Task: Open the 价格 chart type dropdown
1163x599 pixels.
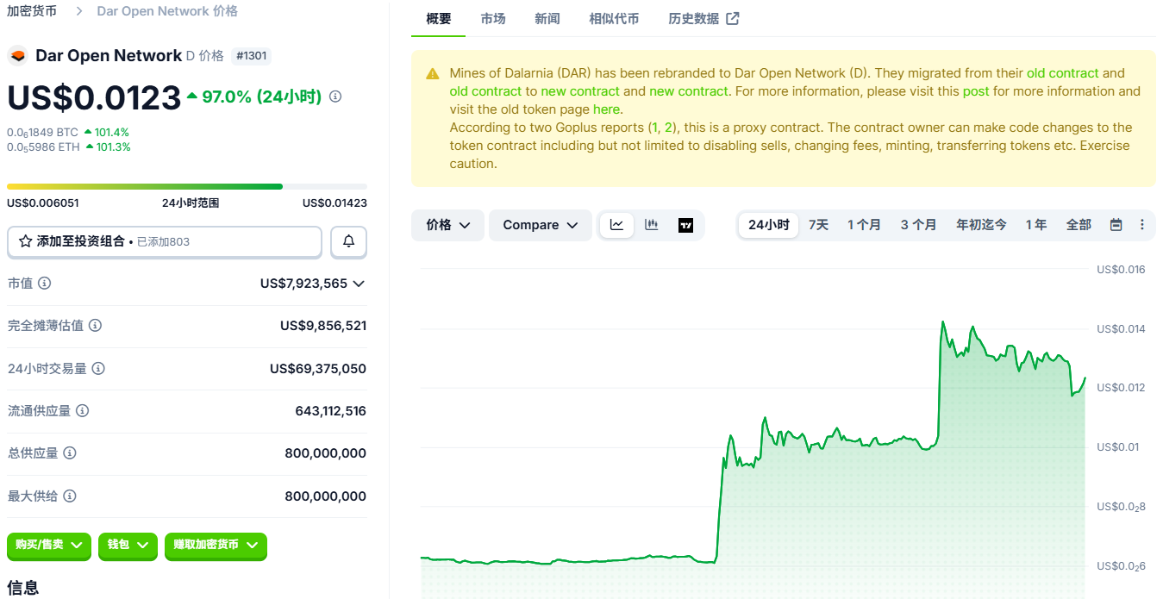Action: click(447, 225)
